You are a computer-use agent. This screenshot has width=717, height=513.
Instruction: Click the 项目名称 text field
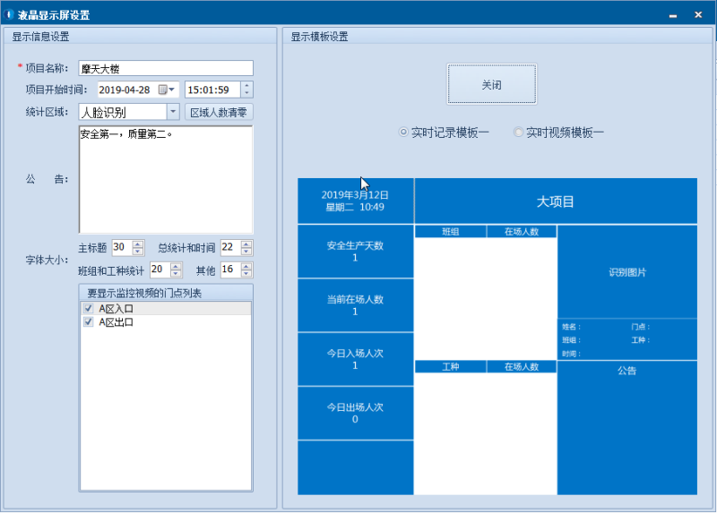pyautogui.click(x=166, y=68)
